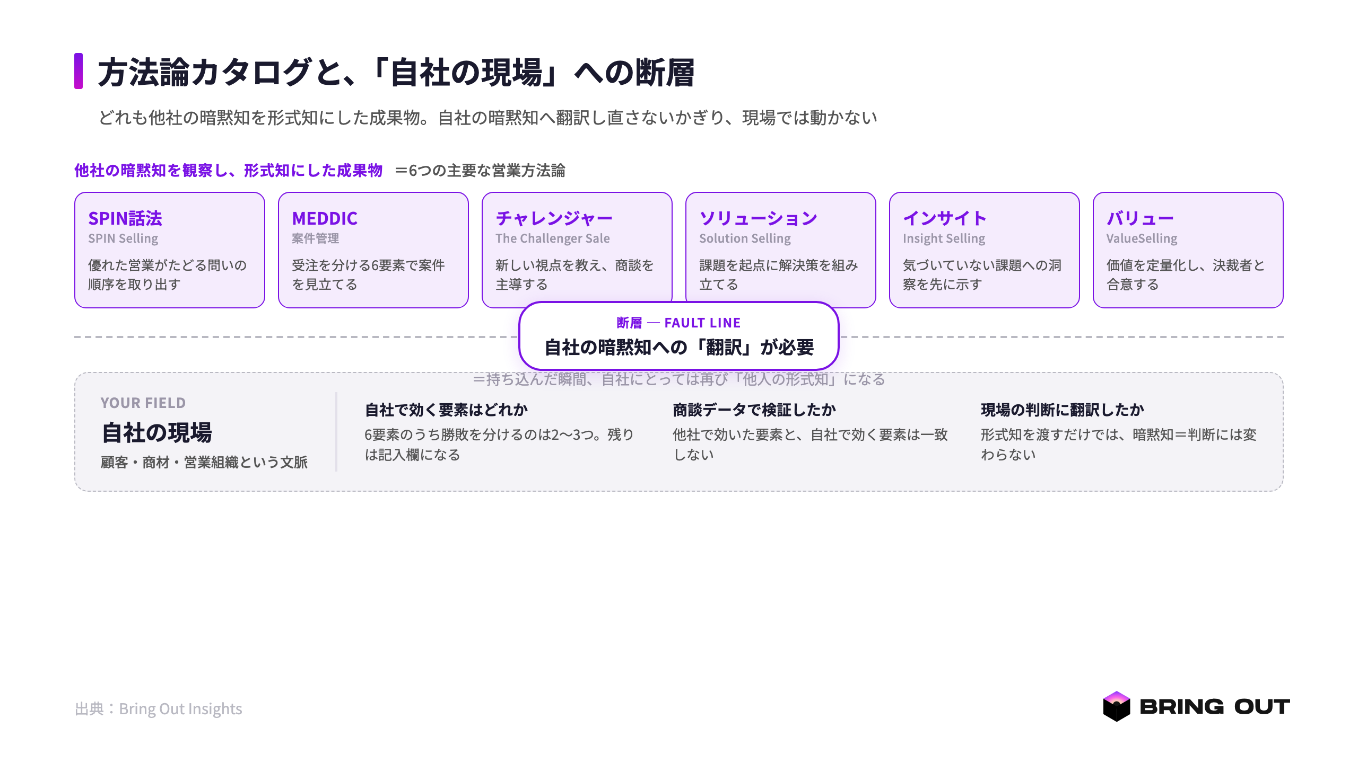Click 自社の暗黙知への「翻訳」が必要 text
Screen dimensions: 1358x763
(679, 348)
